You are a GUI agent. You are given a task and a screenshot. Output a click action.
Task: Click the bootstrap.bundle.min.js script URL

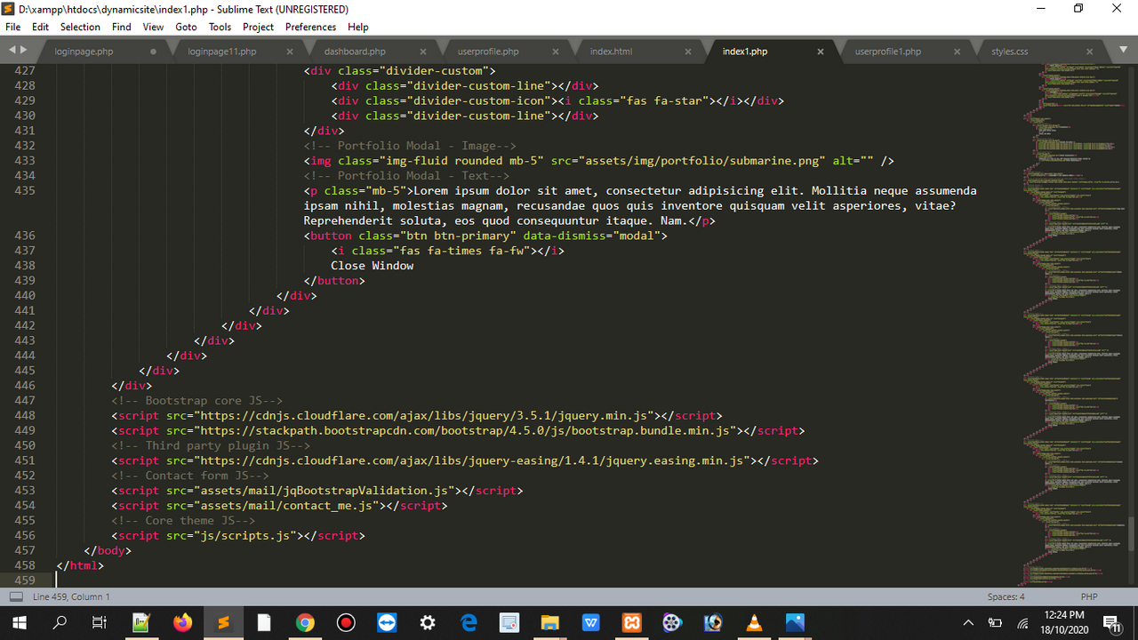pyautogui.click(x=465, y=431)
